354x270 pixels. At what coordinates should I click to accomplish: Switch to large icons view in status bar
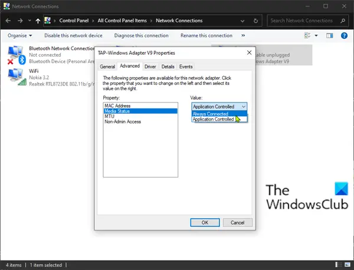(348, 265)
